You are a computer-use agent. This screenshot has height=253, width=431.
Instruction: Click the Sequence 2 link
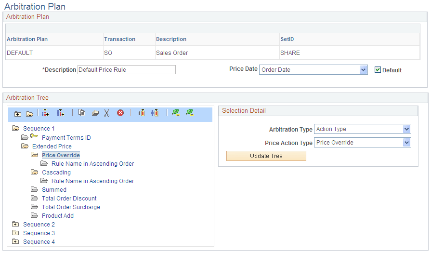39,225
